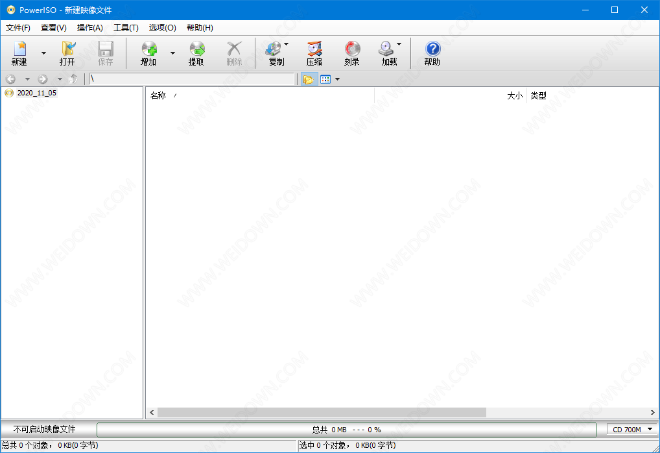Screen dimensions: 660x453
Task: Open the 帮助(H) menu
Action: click(200, 28)
